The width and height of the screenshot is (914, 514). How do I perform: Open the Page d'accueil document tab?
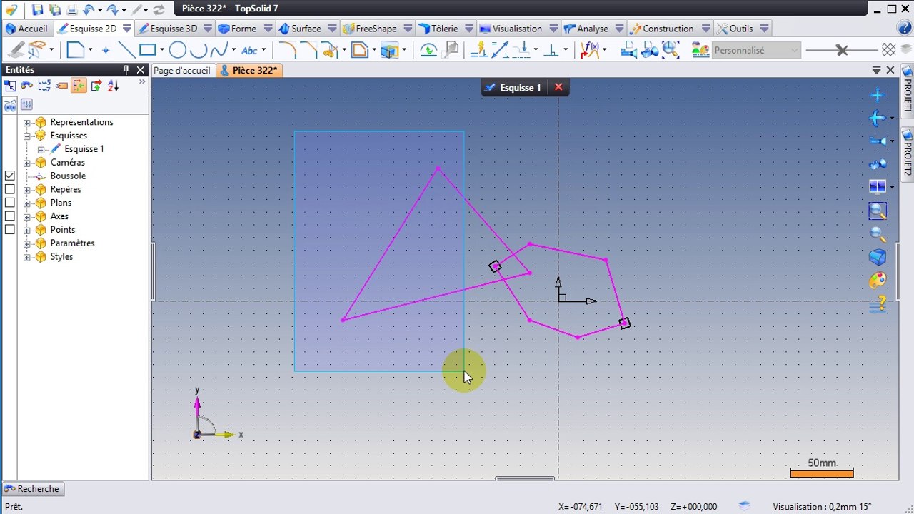182,71
